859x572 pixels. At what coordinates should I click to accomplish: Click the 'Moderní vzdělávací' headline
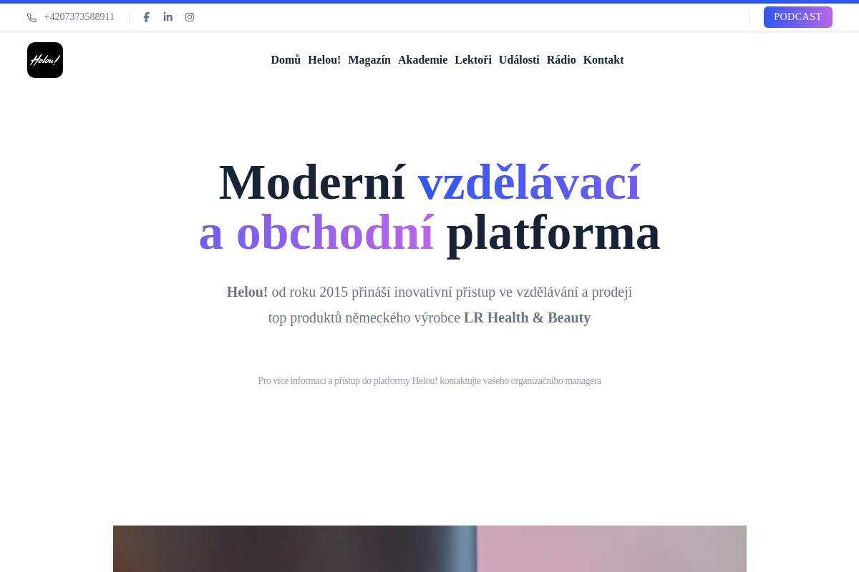coord(429,182)
